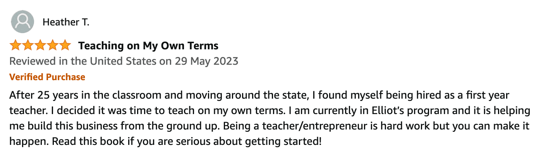Viewport: 546px width, 158px height.
Task: Click the words 'first year' ending line one
Action: 492,95
